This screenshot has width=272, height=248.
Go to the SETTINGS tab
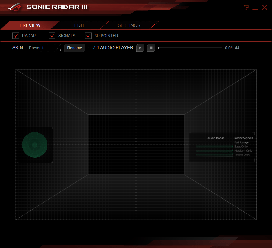pyautogui.click(x=129, y=25)
